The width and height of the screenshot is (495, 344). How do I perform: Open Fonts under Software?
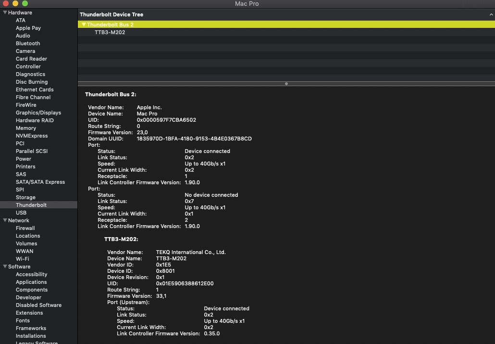(x=23, y=320)
